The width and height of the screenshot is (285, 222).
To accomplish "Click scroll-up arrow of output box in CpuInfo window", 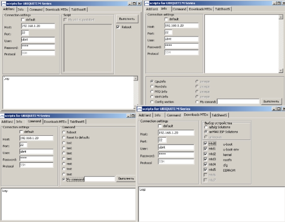I will pyautogui.click(x=281, y=17).
